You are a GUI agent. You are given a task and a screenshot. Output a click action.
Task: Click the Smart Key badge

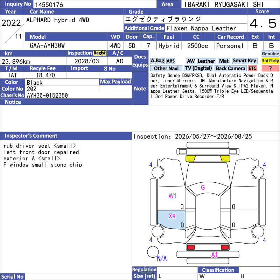point(244,61)
